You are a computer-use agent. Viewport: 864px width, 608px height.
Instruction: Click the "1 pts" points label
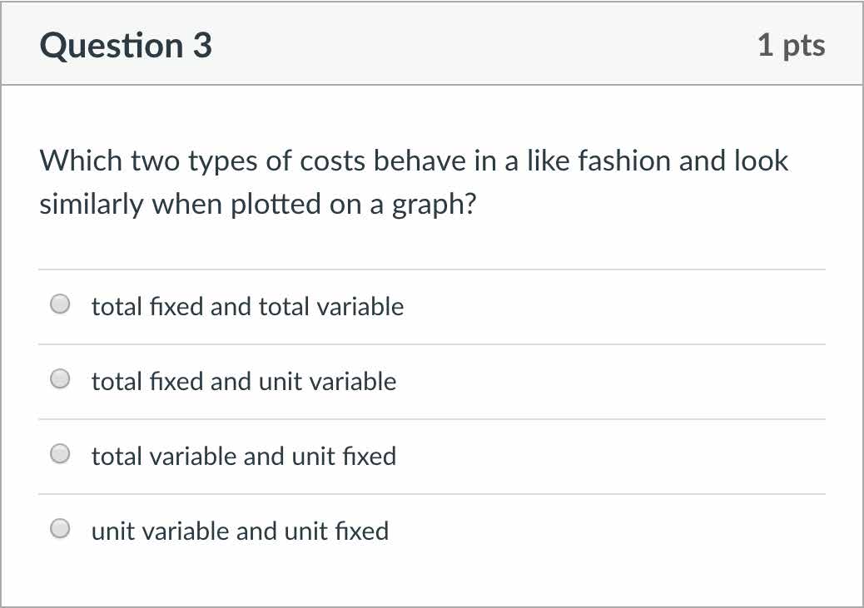coord(791,45)
